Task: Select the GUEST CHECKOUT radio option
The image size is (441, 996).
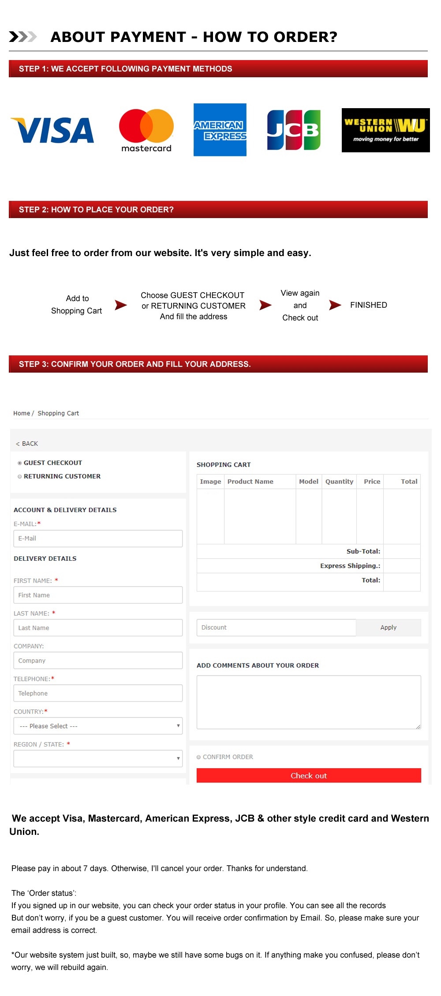Action: pos(20,463)
